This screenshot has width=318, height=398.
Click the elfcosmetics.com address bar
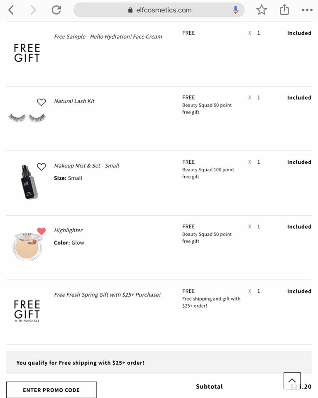pos(159,10)
